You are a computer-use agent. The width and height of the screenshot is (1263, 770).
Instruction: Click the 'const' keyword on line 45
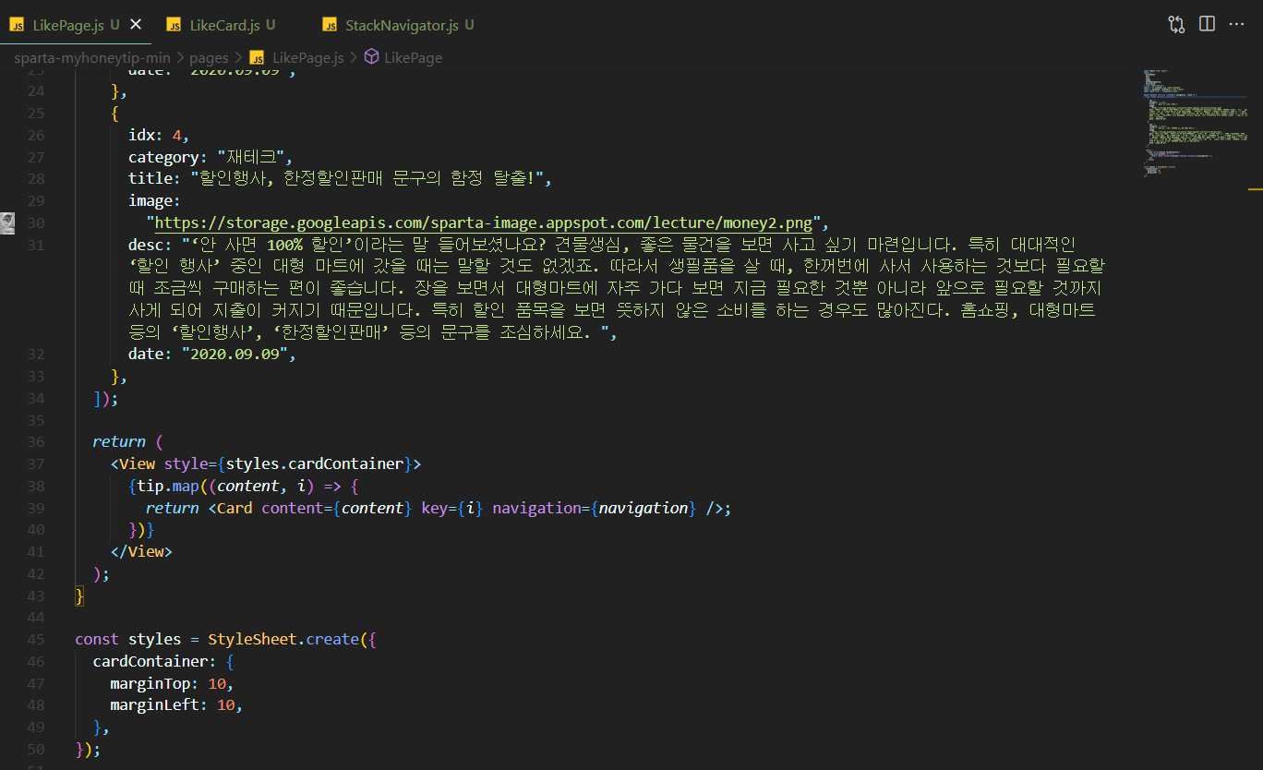pyautogui.click(x=97, y=639)
